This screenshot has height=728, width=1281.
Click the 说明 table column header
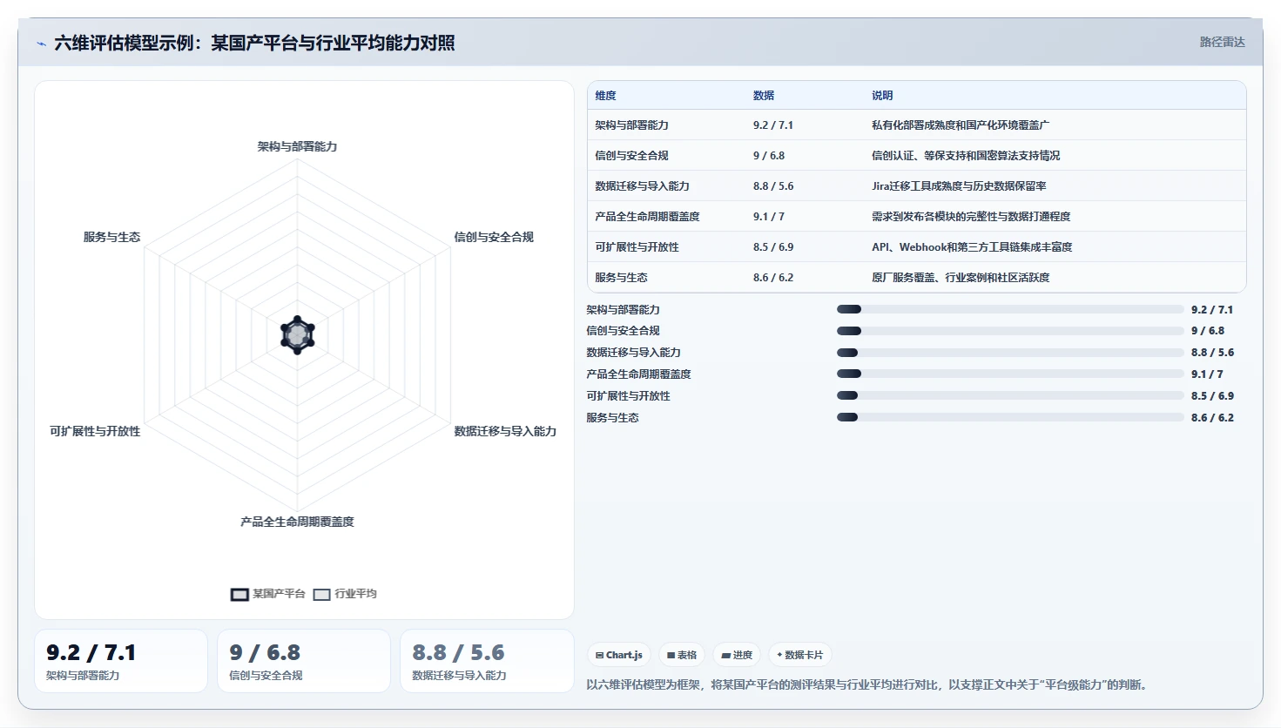point(882,96)
